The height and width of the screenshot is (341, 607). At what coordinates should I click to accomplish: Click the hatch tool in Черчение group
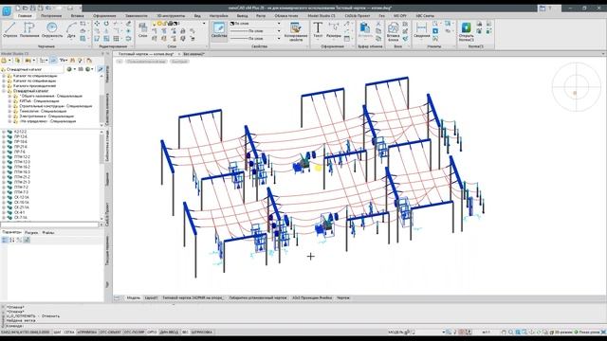tap(83, 38)
